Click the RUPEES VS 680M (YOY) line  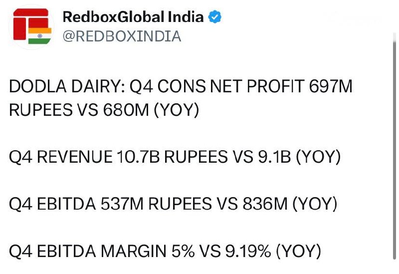104,110
